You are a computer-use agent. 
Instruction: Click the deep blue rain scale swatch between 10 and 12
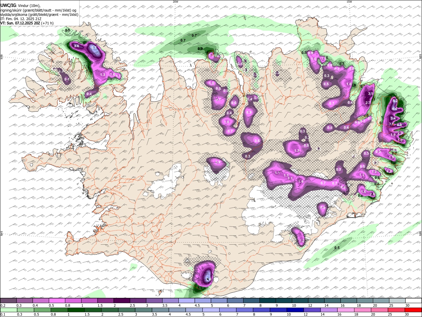click(x=295, y=310)
